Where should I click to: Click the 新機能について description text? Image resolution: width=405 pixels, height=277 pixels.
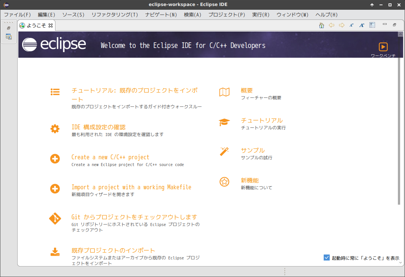point(257,187)
